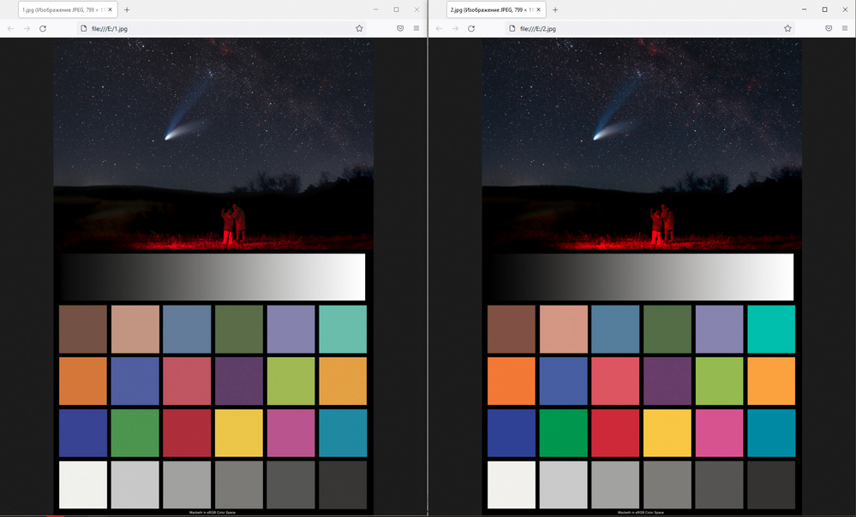The width and height of the screenshot is (856, 517).
Task: Click the magenta pink patch in the 2.jpg chart
Action: tap(720, 433)
